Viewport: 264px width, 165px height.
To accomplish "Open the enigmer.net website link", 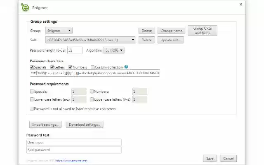I will 71,160.
